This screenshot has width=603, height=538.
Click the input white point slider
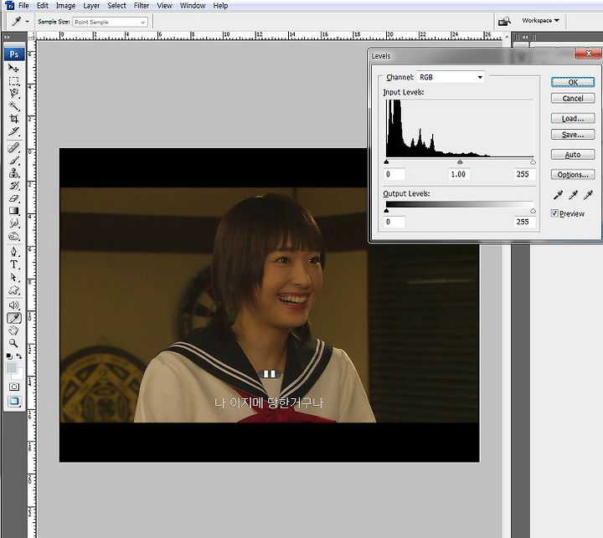coord(533,162)
